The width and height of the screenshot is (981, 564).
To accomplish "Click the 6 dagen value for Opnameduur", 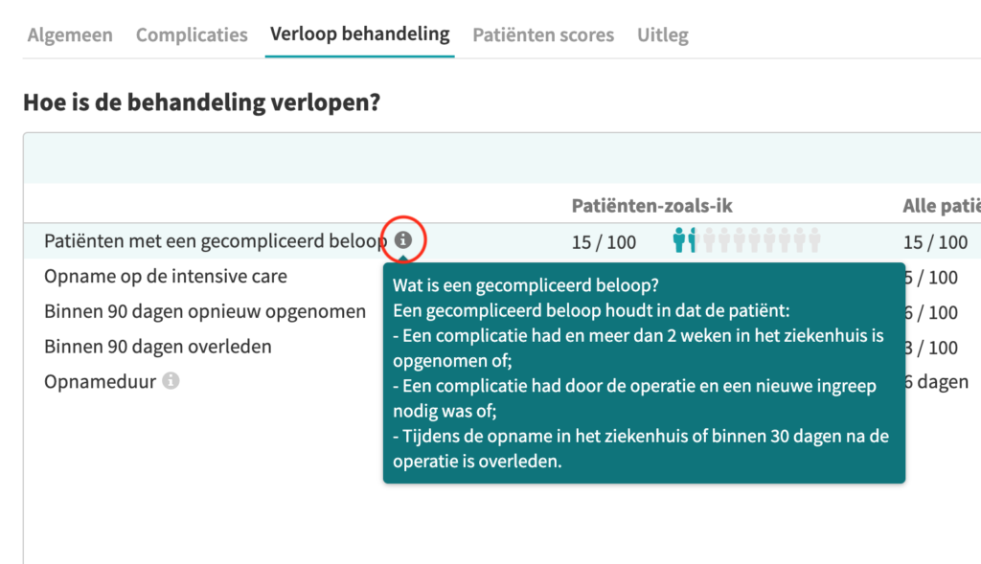I will tap(937, 381).
